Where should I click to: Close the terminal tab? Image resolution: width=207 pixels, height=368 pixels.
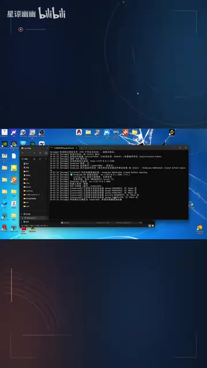point(76,148)
